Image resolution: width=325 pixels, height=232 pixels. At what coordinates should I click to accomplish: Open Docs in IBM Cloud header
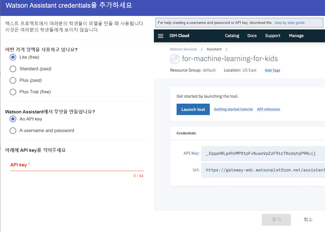tap(252, 36)
